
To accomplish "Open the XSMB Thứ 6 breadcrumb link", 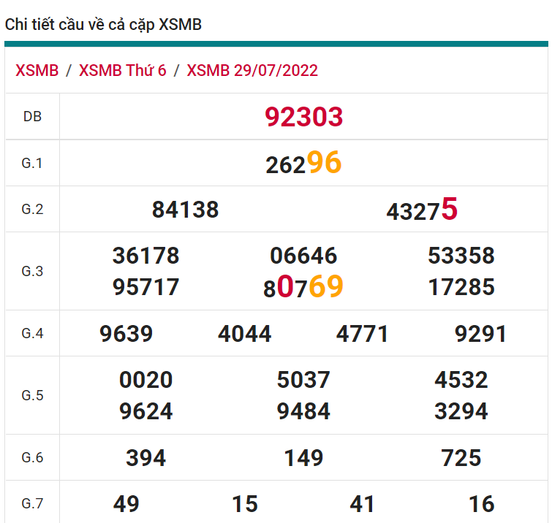I will [123, 70].
